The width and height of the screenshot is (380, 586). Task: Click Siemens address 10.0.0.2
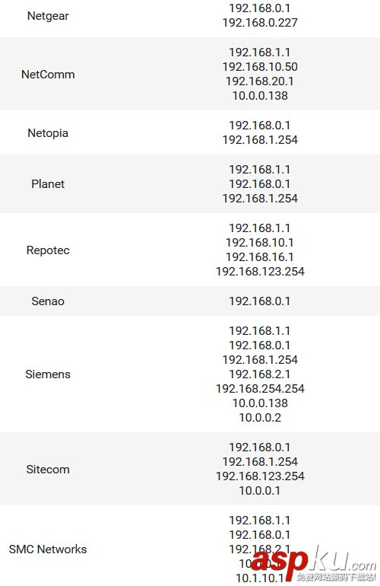click(x=260, y=418)
